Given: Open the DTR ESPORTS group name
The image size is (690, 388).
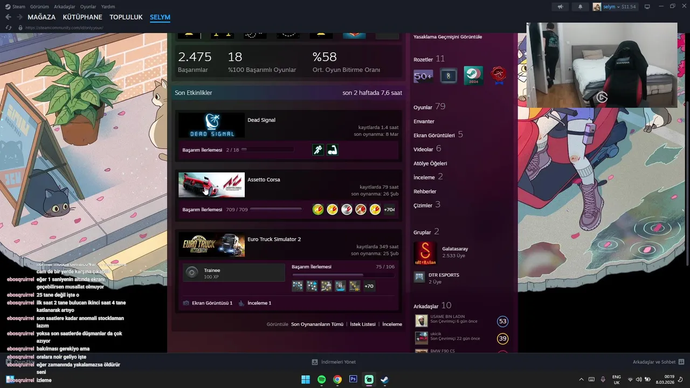Looking at the screenshot, I should (444, 275).
